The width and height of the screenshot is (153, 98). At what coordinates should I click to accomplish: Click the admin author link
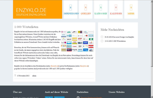pos(34,76)
